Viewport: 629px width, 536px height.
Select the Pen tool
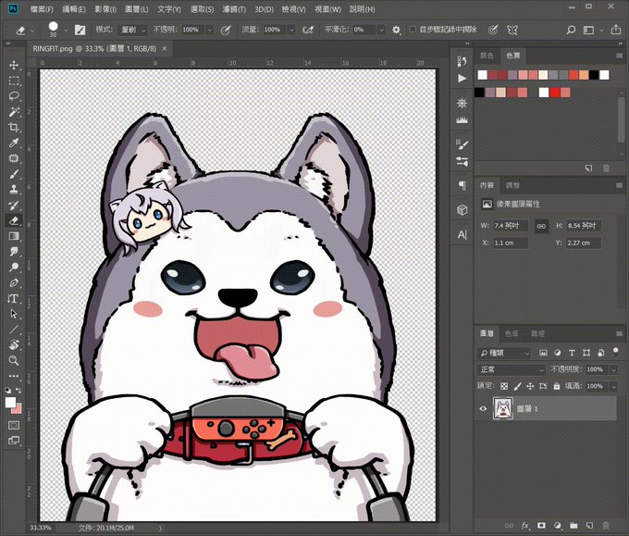pyautogui.click(x=14, y=282)
